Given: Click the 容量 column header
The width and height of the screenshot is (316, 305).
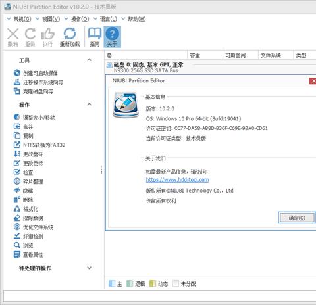Looking at the screenshot, I should pyautogui.click(x=205, y=55).
